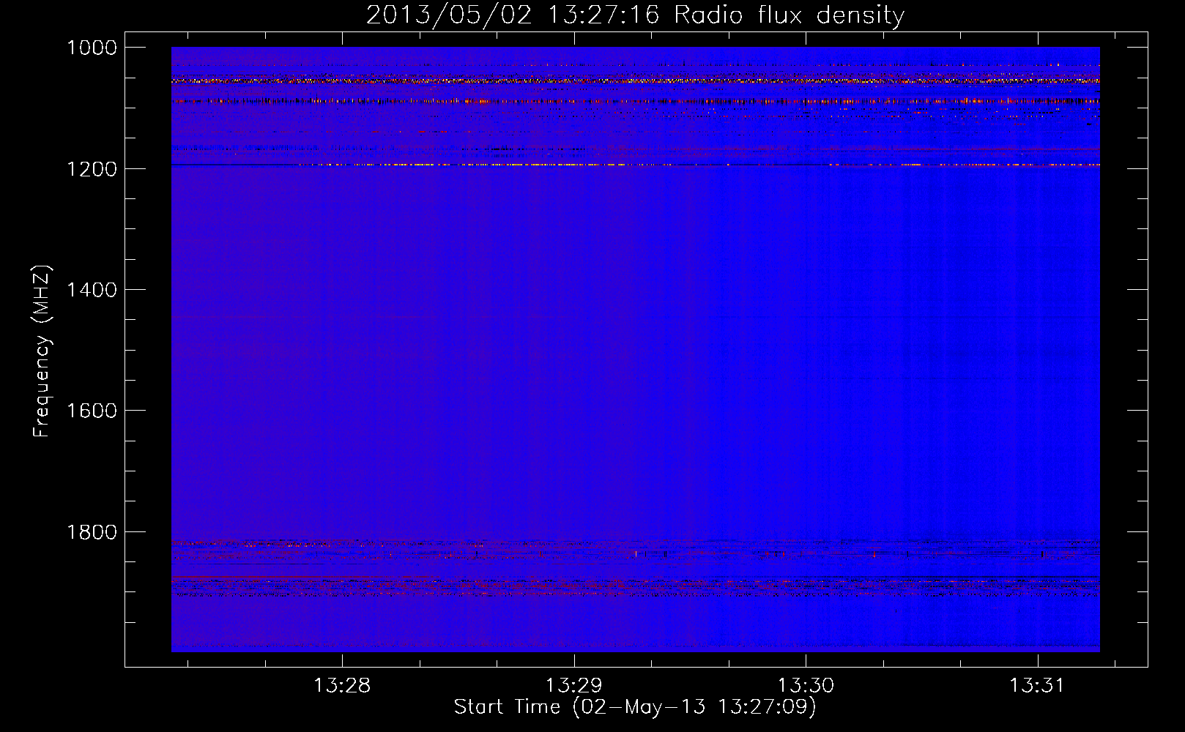Click the 13:28 time tick label

tap(342, 686)
